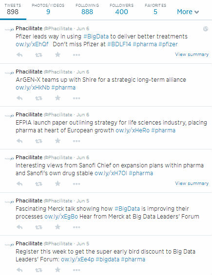Reply to the Merck talk tweet
Screen dimensions: 212x275
click(19, 227)
